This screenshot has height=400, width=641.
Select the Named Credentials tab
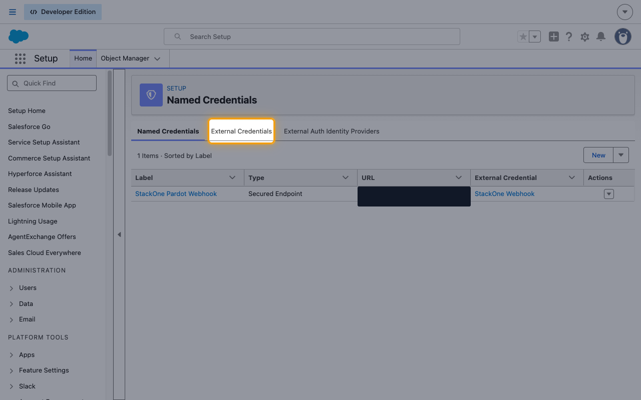168,131
